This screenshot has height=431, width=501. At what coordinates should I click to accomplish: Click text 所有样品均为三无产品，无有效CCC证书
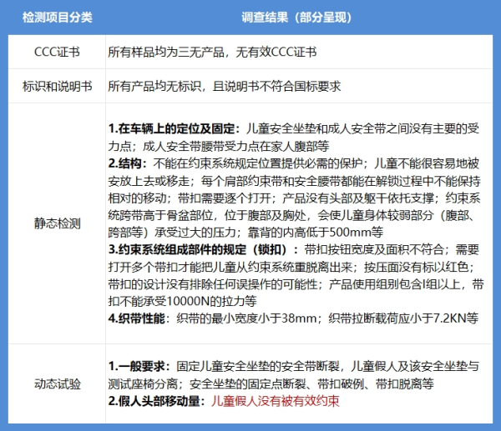click(212, 52)
